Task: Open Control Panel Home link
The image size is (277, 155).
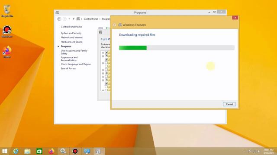Action: [71, 27]
